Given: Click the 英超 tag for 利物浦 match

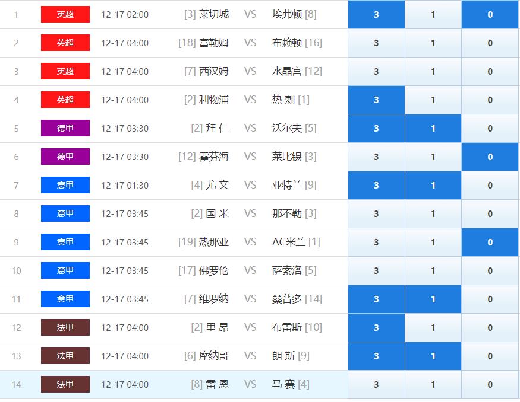Looking at the screenshot, I should pyautogui.click(x=65, y=100).
